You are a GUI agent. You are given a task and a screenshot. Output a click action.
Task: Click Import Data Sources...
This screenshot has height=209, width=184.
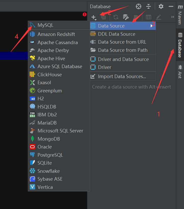pos(123,76)
